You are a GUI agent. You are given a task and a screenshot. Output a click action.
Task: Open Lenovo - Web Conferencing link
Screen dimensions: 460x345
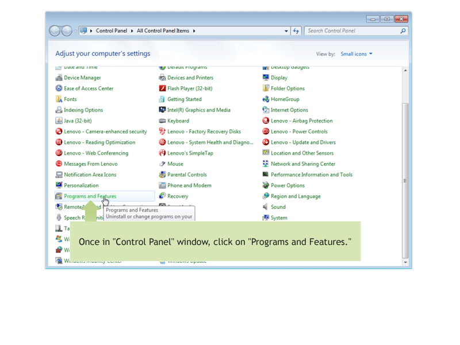tap(96, 153)
